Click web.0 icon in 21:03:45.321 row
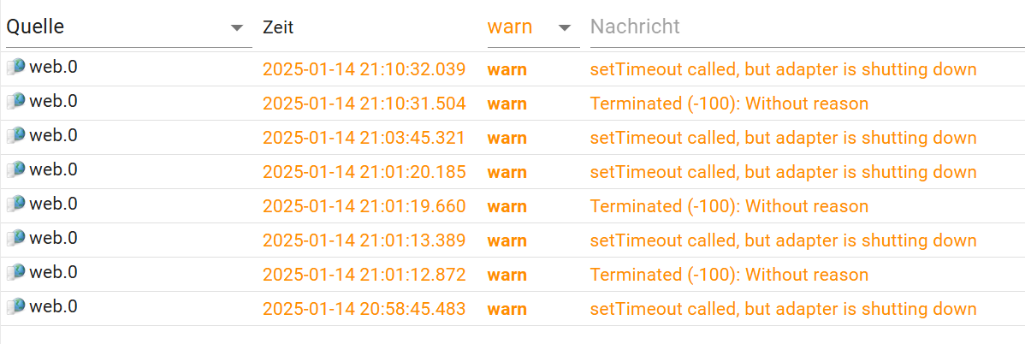Screen dimensions: 1025x344 (15, 136)
